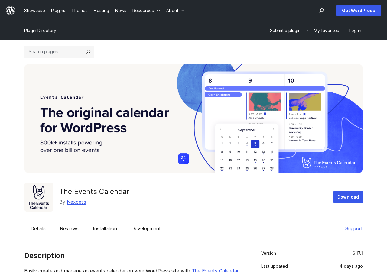Open the Support link
The image size is (387, 272).
pos(354,228)
